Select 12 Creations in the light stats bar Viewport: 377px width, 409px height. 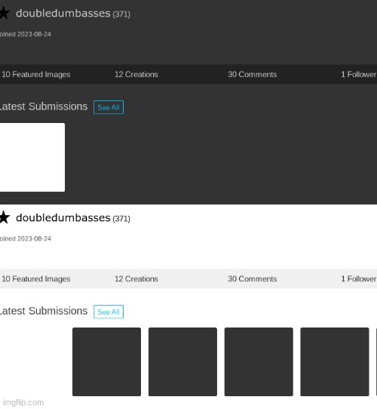(x=136, y=279)
